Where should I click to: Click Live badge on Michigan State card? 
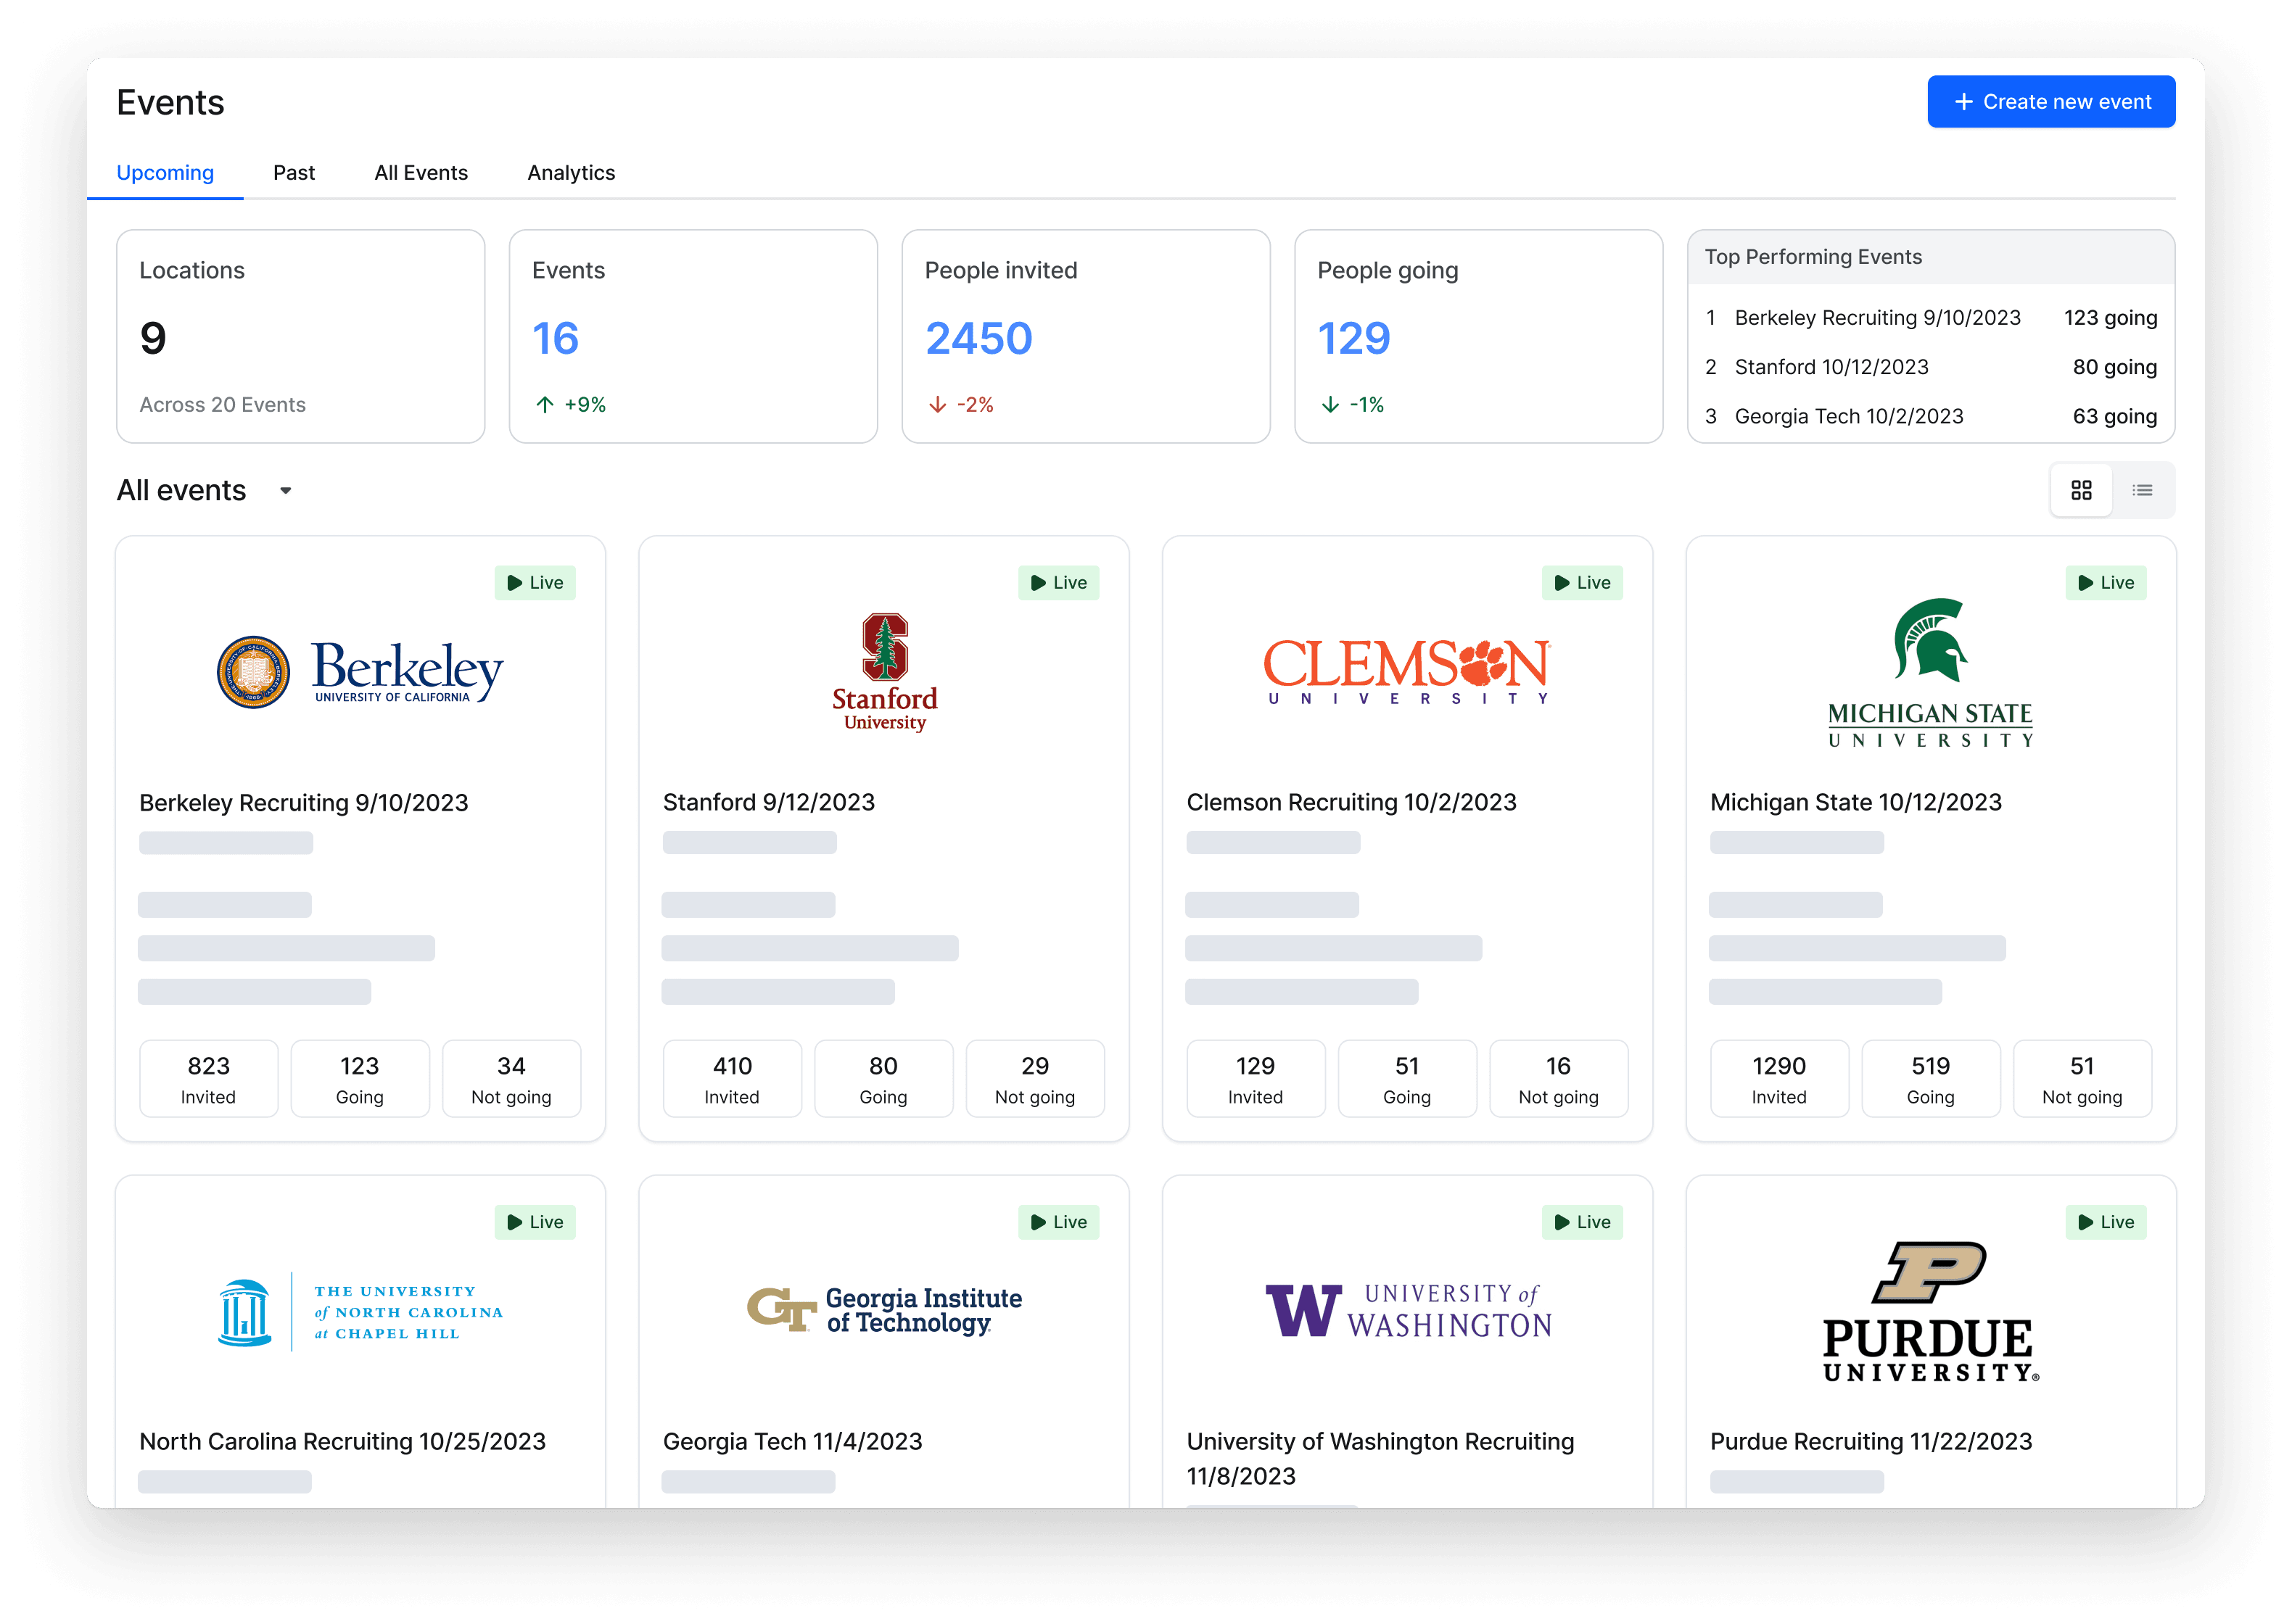[x=2106, y=583]
